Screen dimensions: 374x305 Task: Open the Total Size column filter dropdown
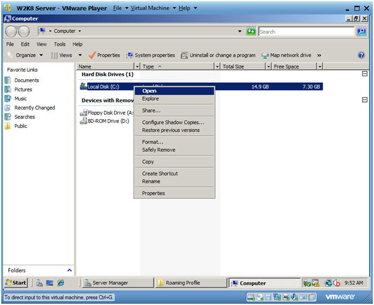[x=269, y=66]
